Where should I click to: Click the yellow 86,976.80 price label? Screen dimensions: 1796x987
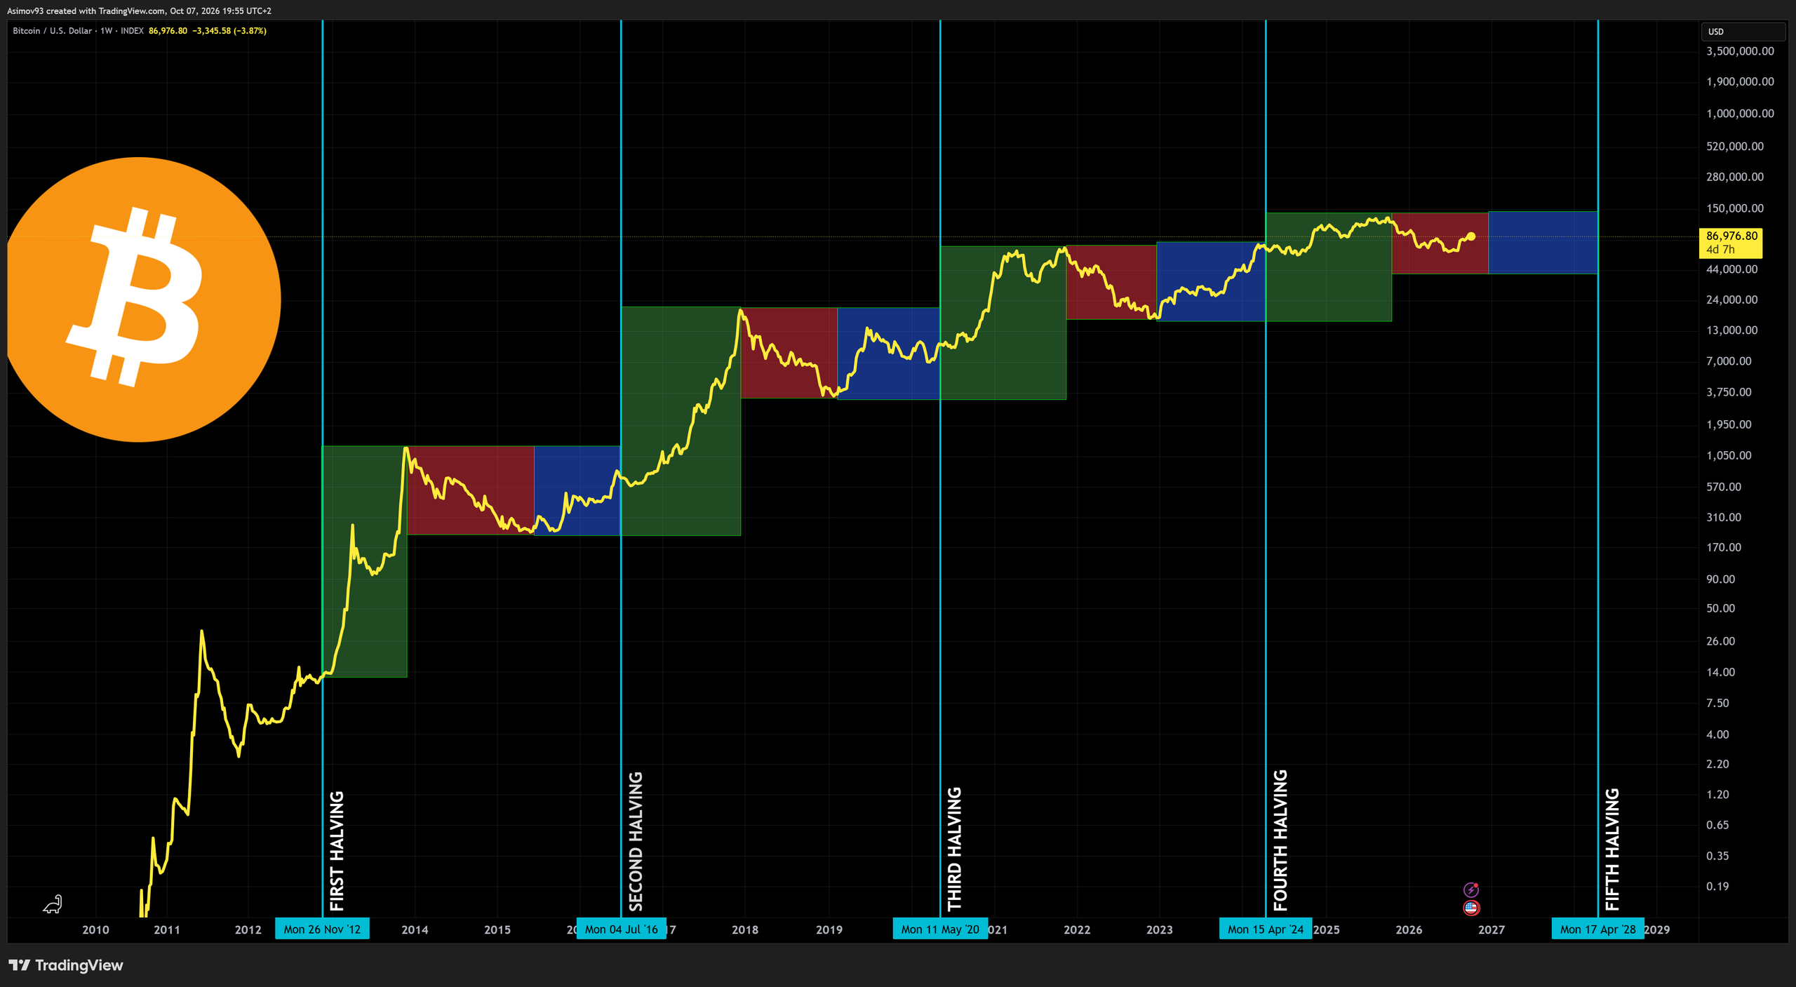pyautogui.click(x=1730, y=243)
